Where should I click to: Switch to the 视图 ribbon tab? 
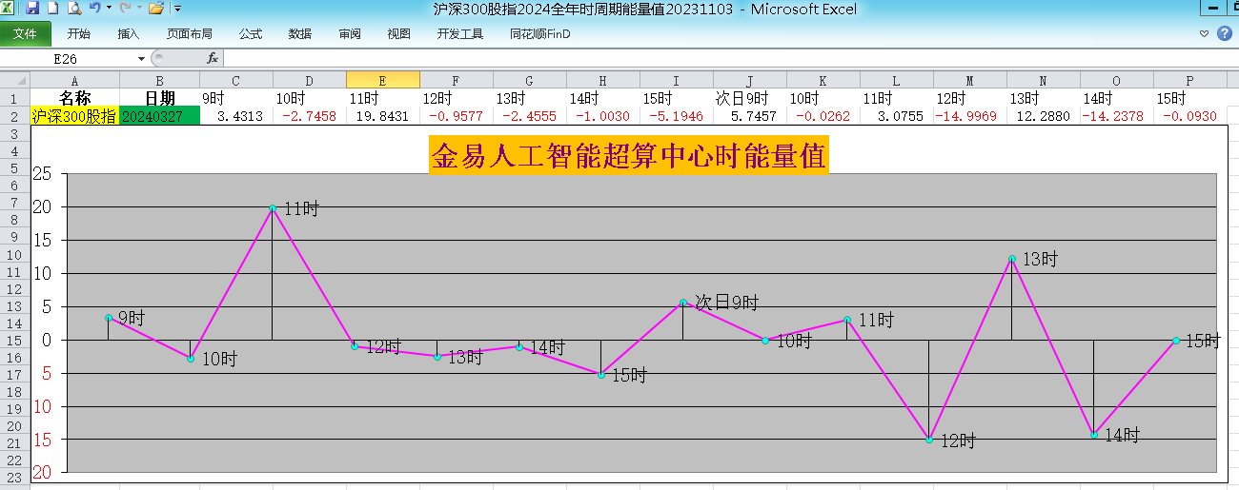399,33
